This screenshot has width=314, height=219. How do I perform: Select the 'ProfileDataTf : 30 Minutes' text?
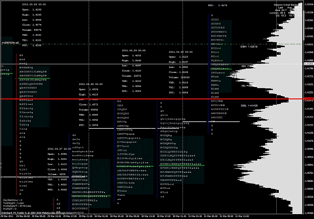click(x=17, y=206)
